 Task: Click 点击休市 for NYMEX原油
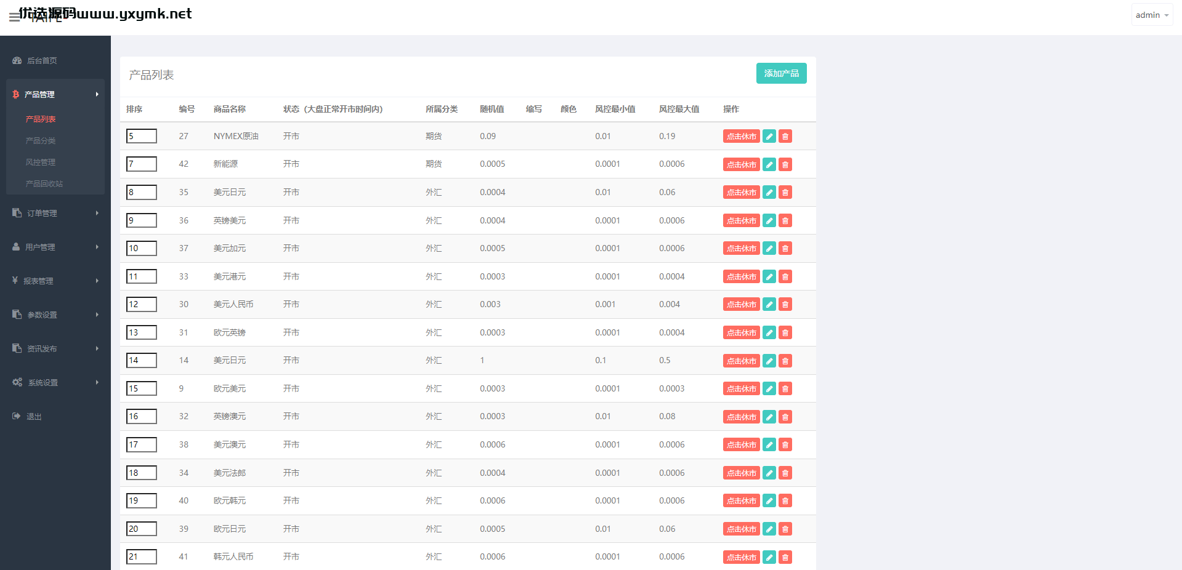(x=742, y=136)
